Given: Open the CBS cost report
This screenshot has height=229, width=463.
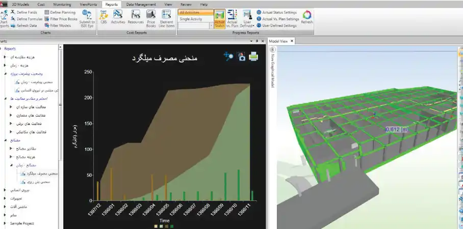Looking at the screenshot, I should pos(104,17).
